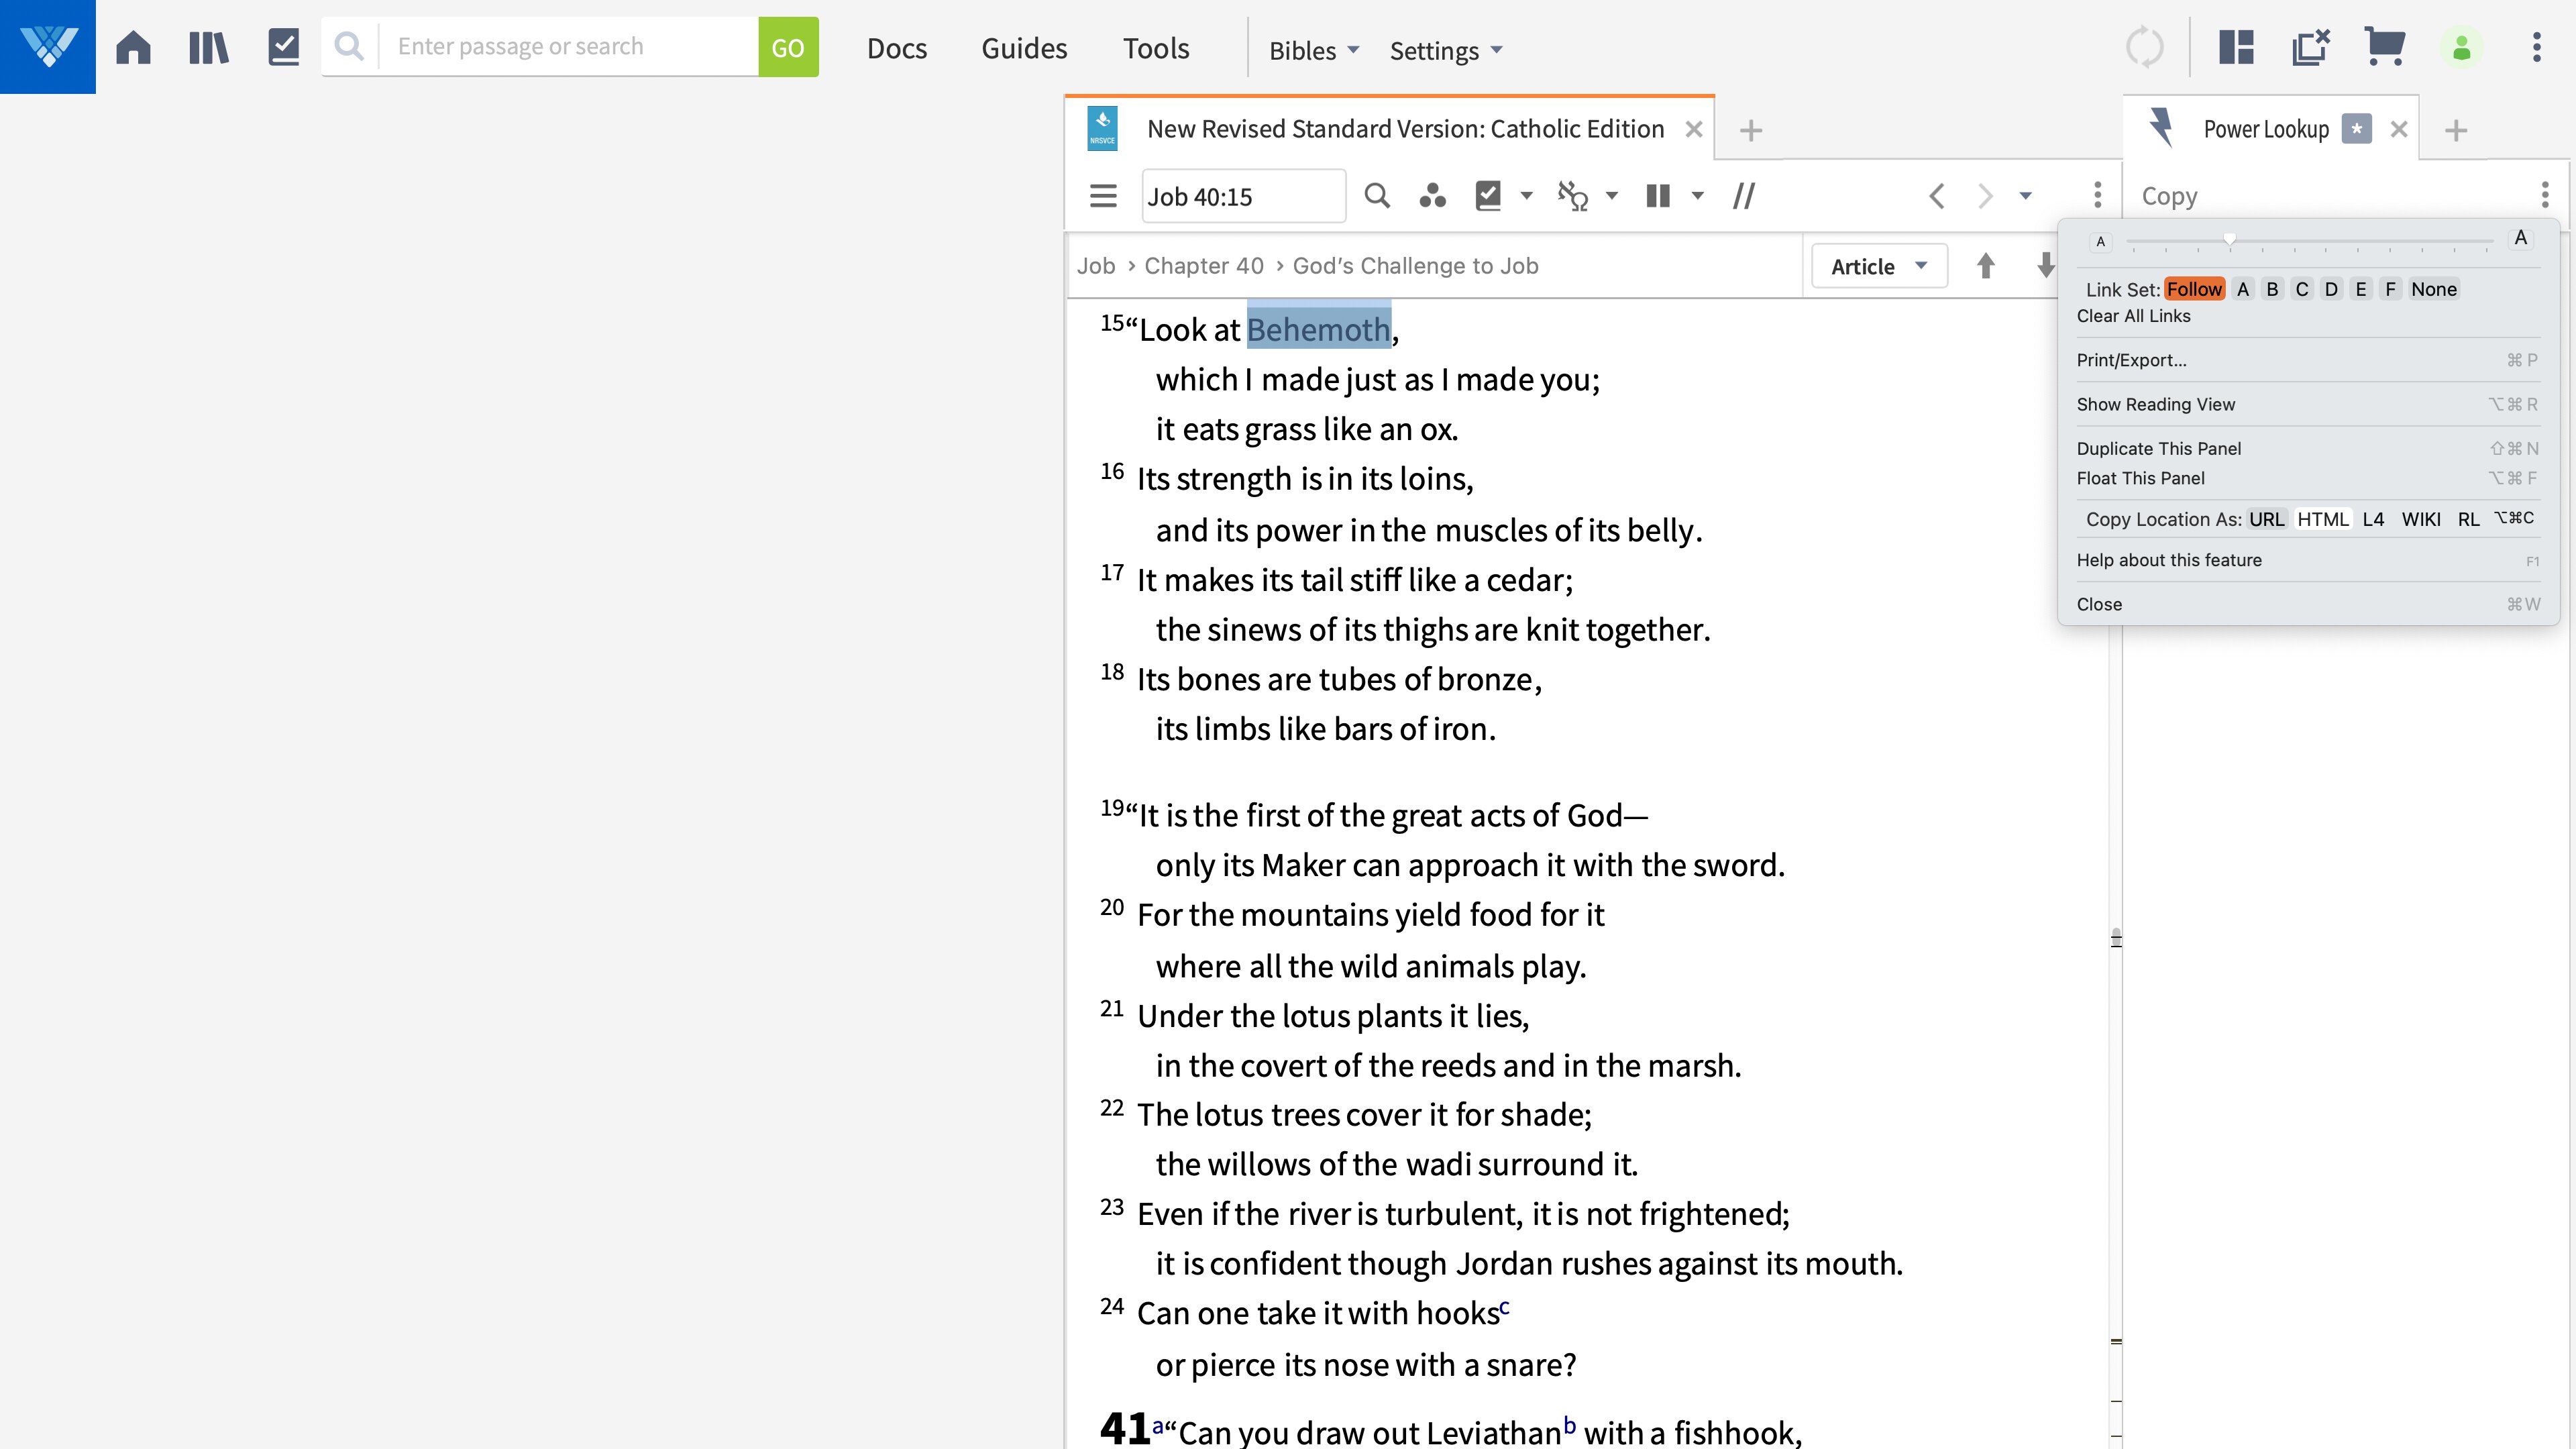This screenshot has height=1449, width=2576.
Task: Expand the multiple resources dropdown arrow
Action: point(1697,195)
